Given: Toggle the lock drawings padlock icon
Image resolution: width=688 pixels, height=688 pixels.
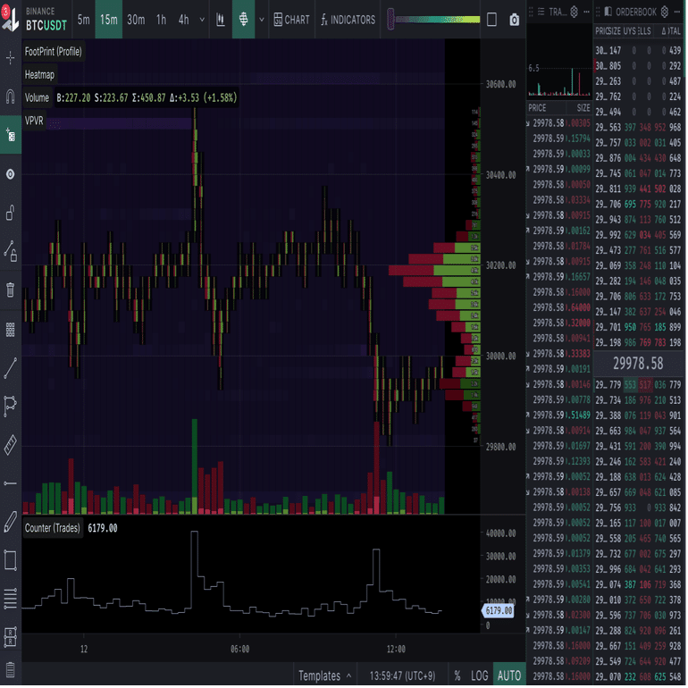Looking at the screenshot, I should 10,213.
